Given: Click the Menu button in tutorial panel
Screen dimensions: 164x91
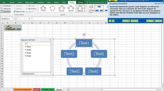Looking at the screenshot, I should tap(126, 21).
